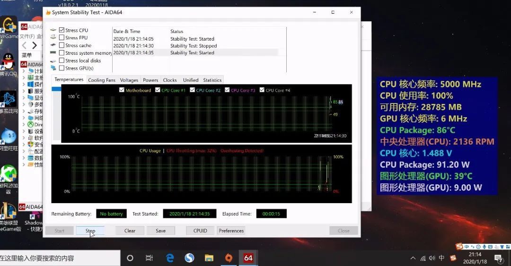Image resolution: width=511 pixels, height=266 pixels.
Task: Click the microphone icon on Sogou input toolbar
Action: pos(485,247)
